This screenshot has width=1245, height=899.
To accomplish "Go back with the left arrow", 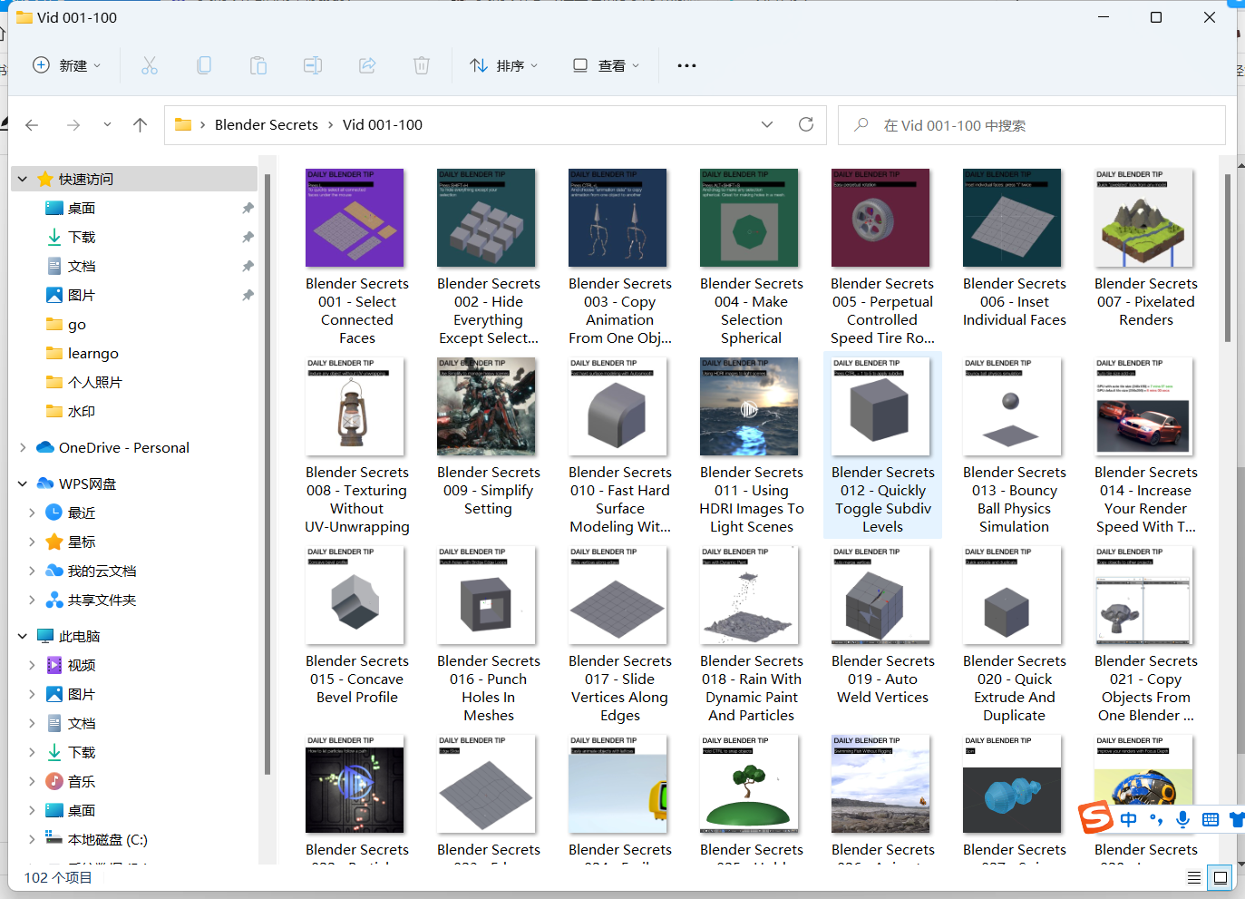I will coord(32,125).
